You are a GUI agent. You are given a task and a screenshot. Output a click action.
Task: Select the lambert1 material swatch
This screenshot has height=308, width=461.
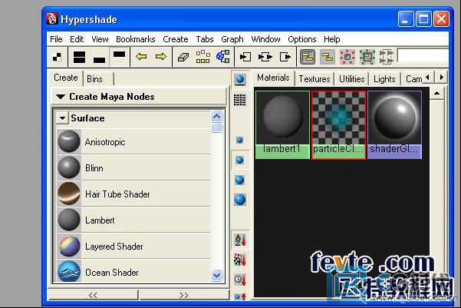pos(282,125)
